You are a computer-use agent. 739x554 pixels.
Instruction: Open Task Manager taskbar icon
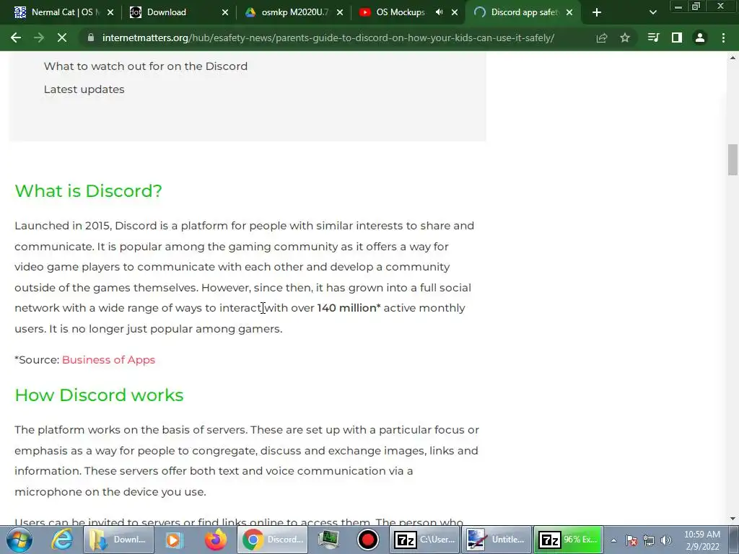328,540
